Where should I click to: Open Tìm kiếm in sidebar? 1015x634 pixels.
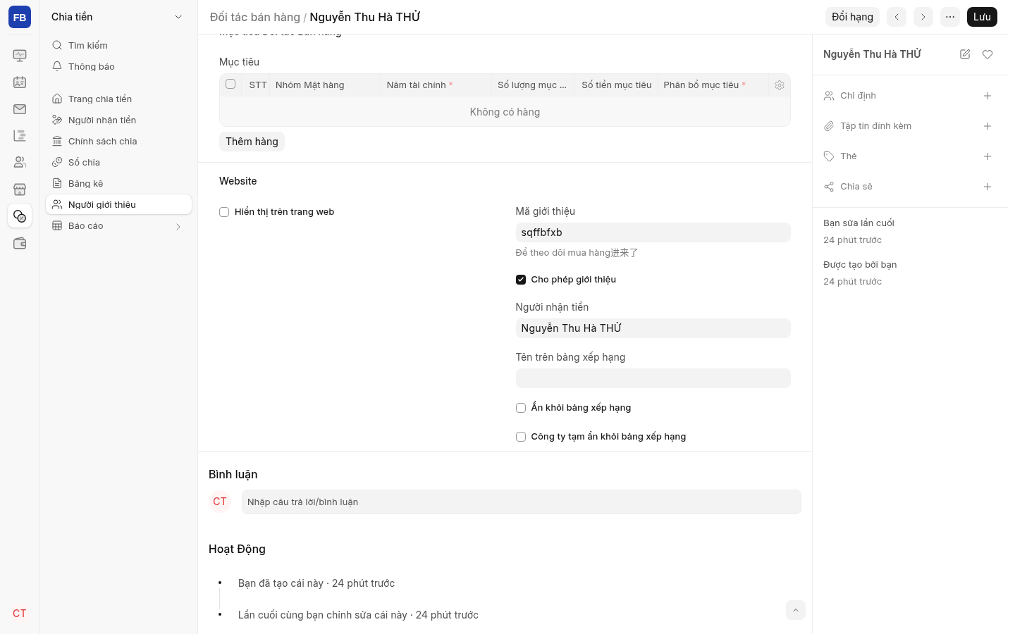tap(118, 45)
